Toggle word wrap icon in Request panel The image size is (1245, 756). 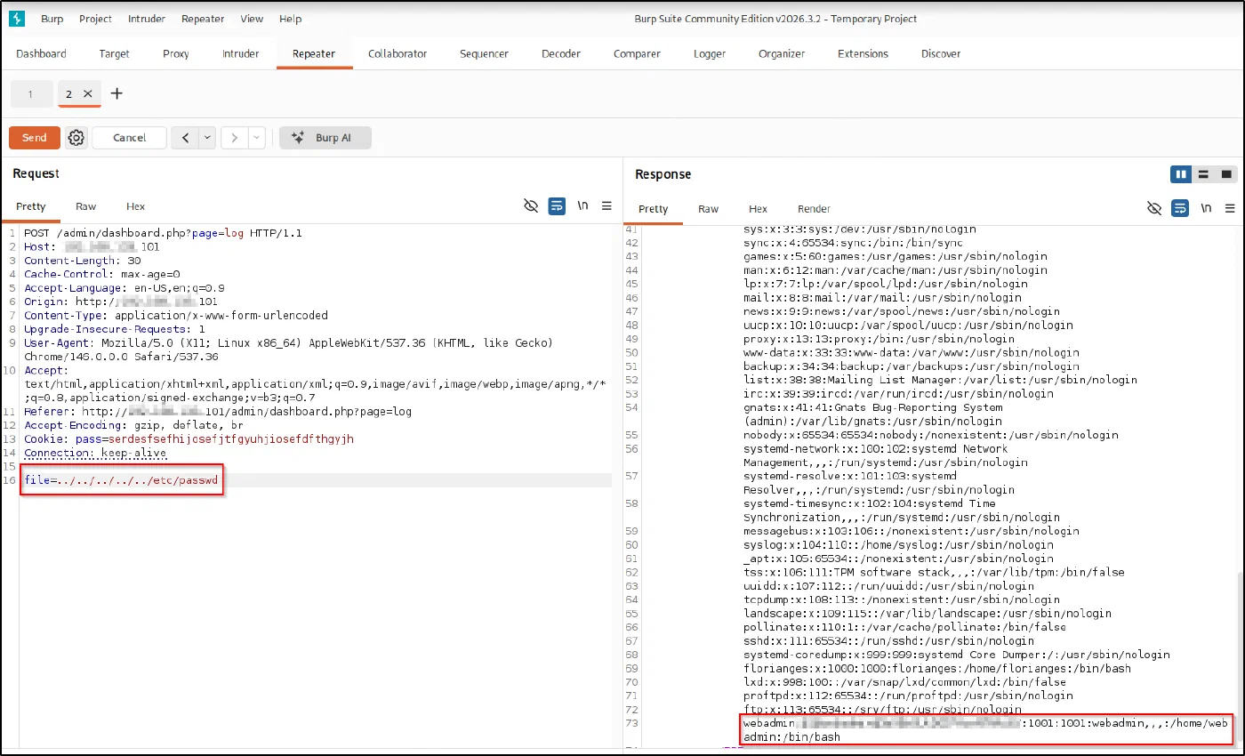click(x=557, y=206)
